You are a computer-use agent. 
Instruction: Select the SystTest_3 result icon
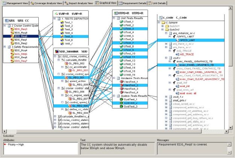point(121,107)
